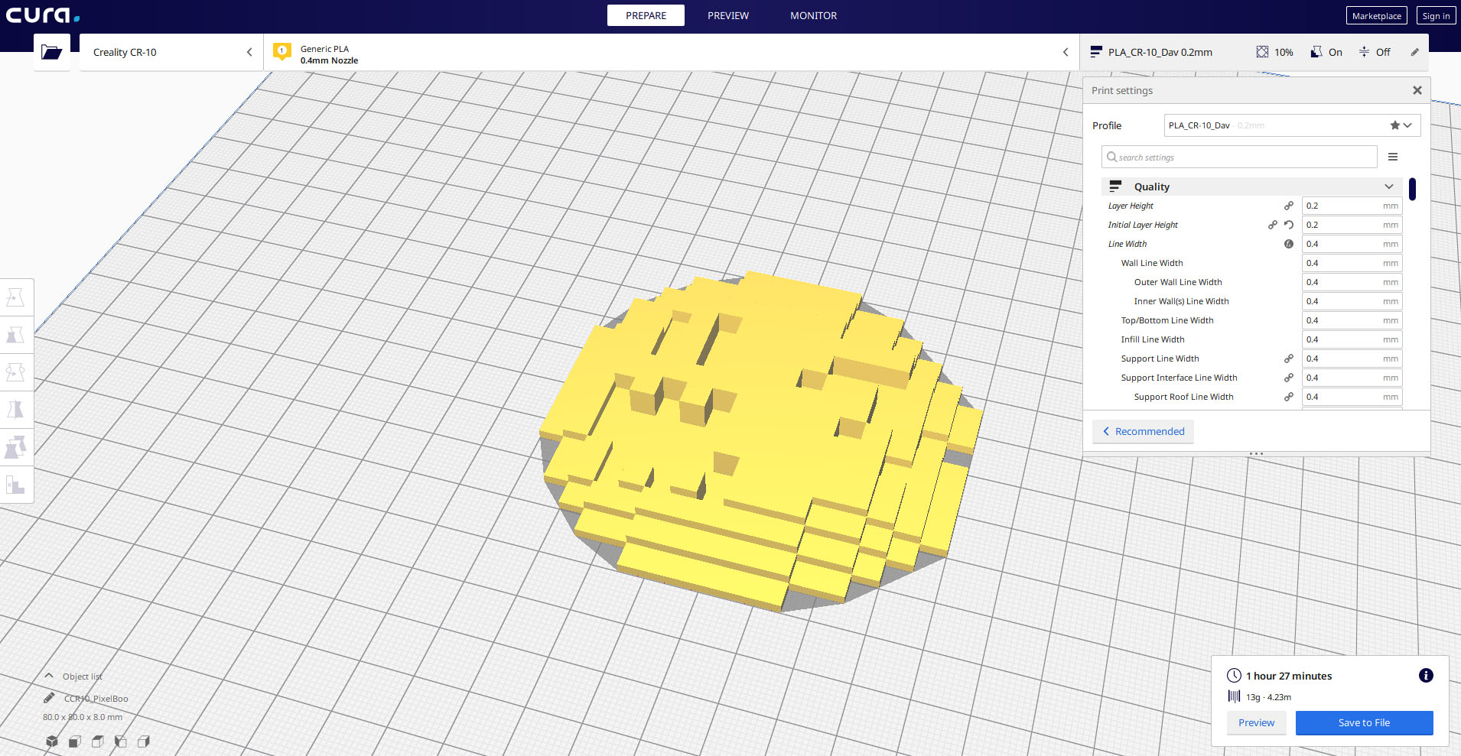Switch to the front view cube icon

[75, 741]
